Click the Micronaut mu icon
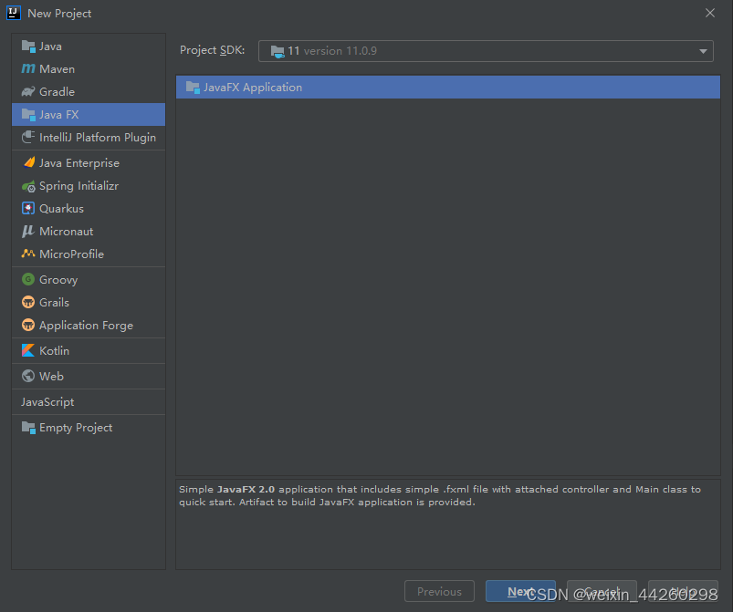Screen dimensions: 733x612 pyautogui.click(x=28, y=232)
